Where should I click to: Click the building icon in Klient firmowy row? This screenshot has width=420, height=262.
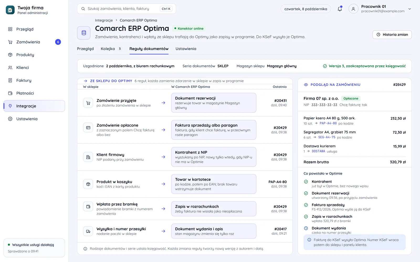(x=88, y=157)
